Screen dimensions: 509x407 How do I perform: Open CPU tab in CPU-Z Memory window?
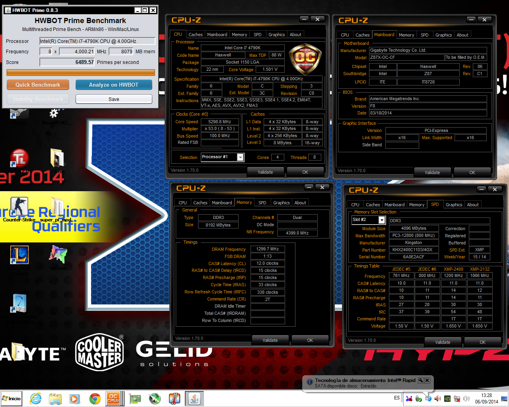point(183,203)
